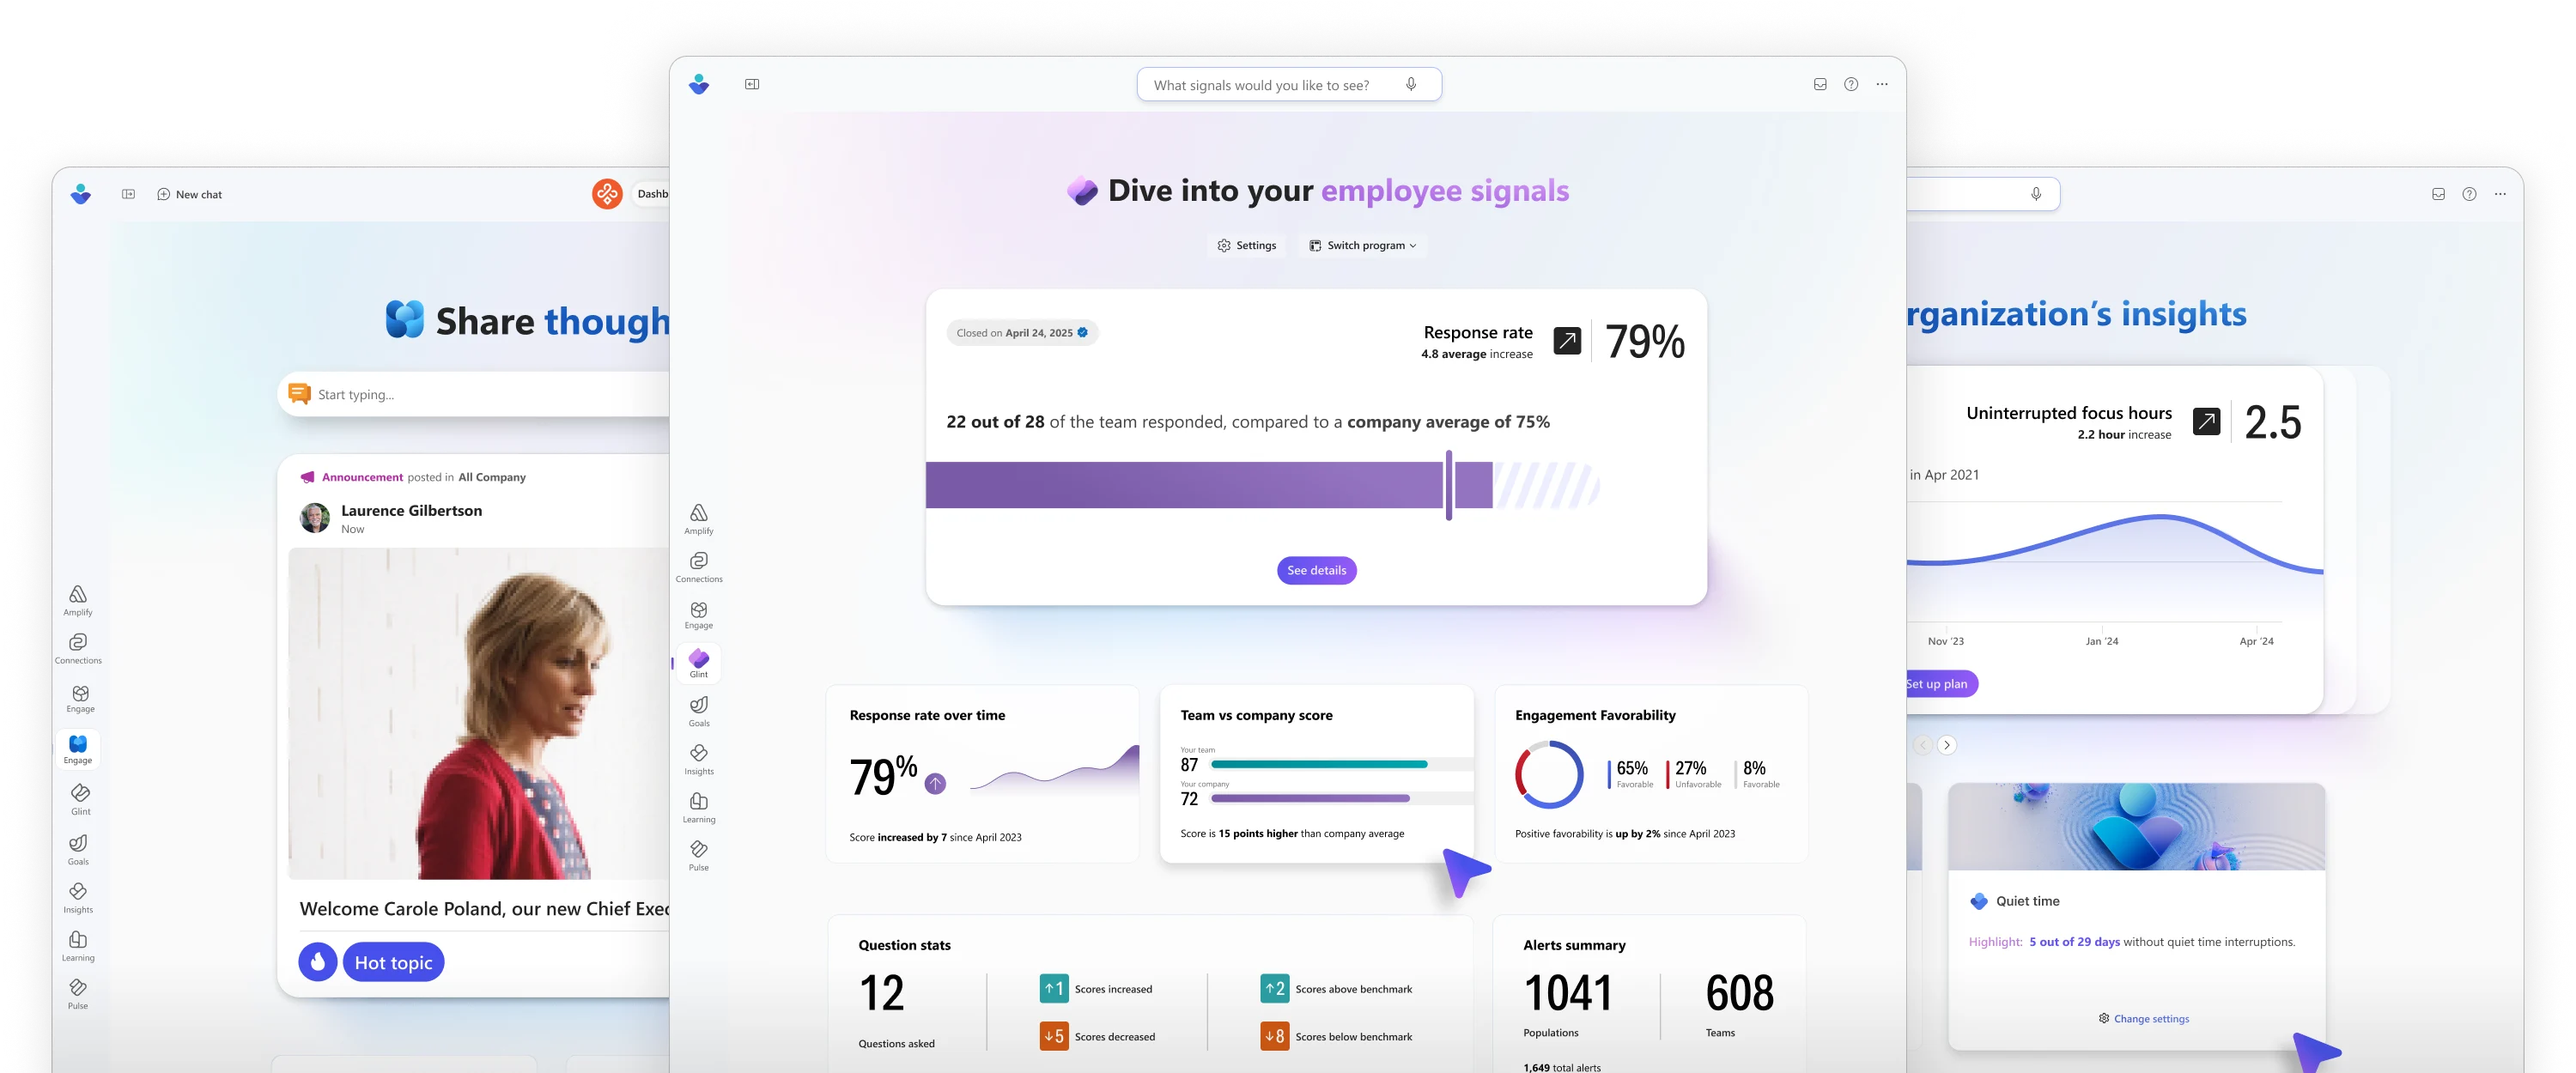2576x1073 pixels.
Task: Click the flame reaction button on announcement
Action: (317, 962)
